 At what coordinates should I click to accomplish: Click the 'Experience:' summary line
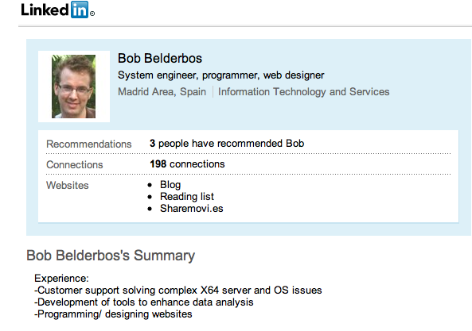click(x=61, y=278)
